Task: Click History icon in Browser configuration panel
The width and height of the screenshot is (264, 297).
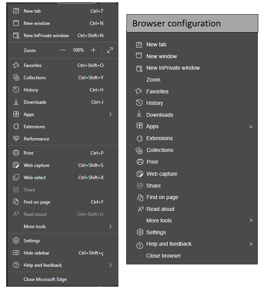Action: [139, 103]
